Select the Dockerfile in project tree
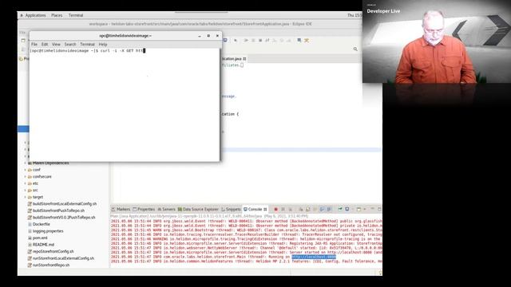511x287 pixels. pyautogui.click(x=39, y=224)
